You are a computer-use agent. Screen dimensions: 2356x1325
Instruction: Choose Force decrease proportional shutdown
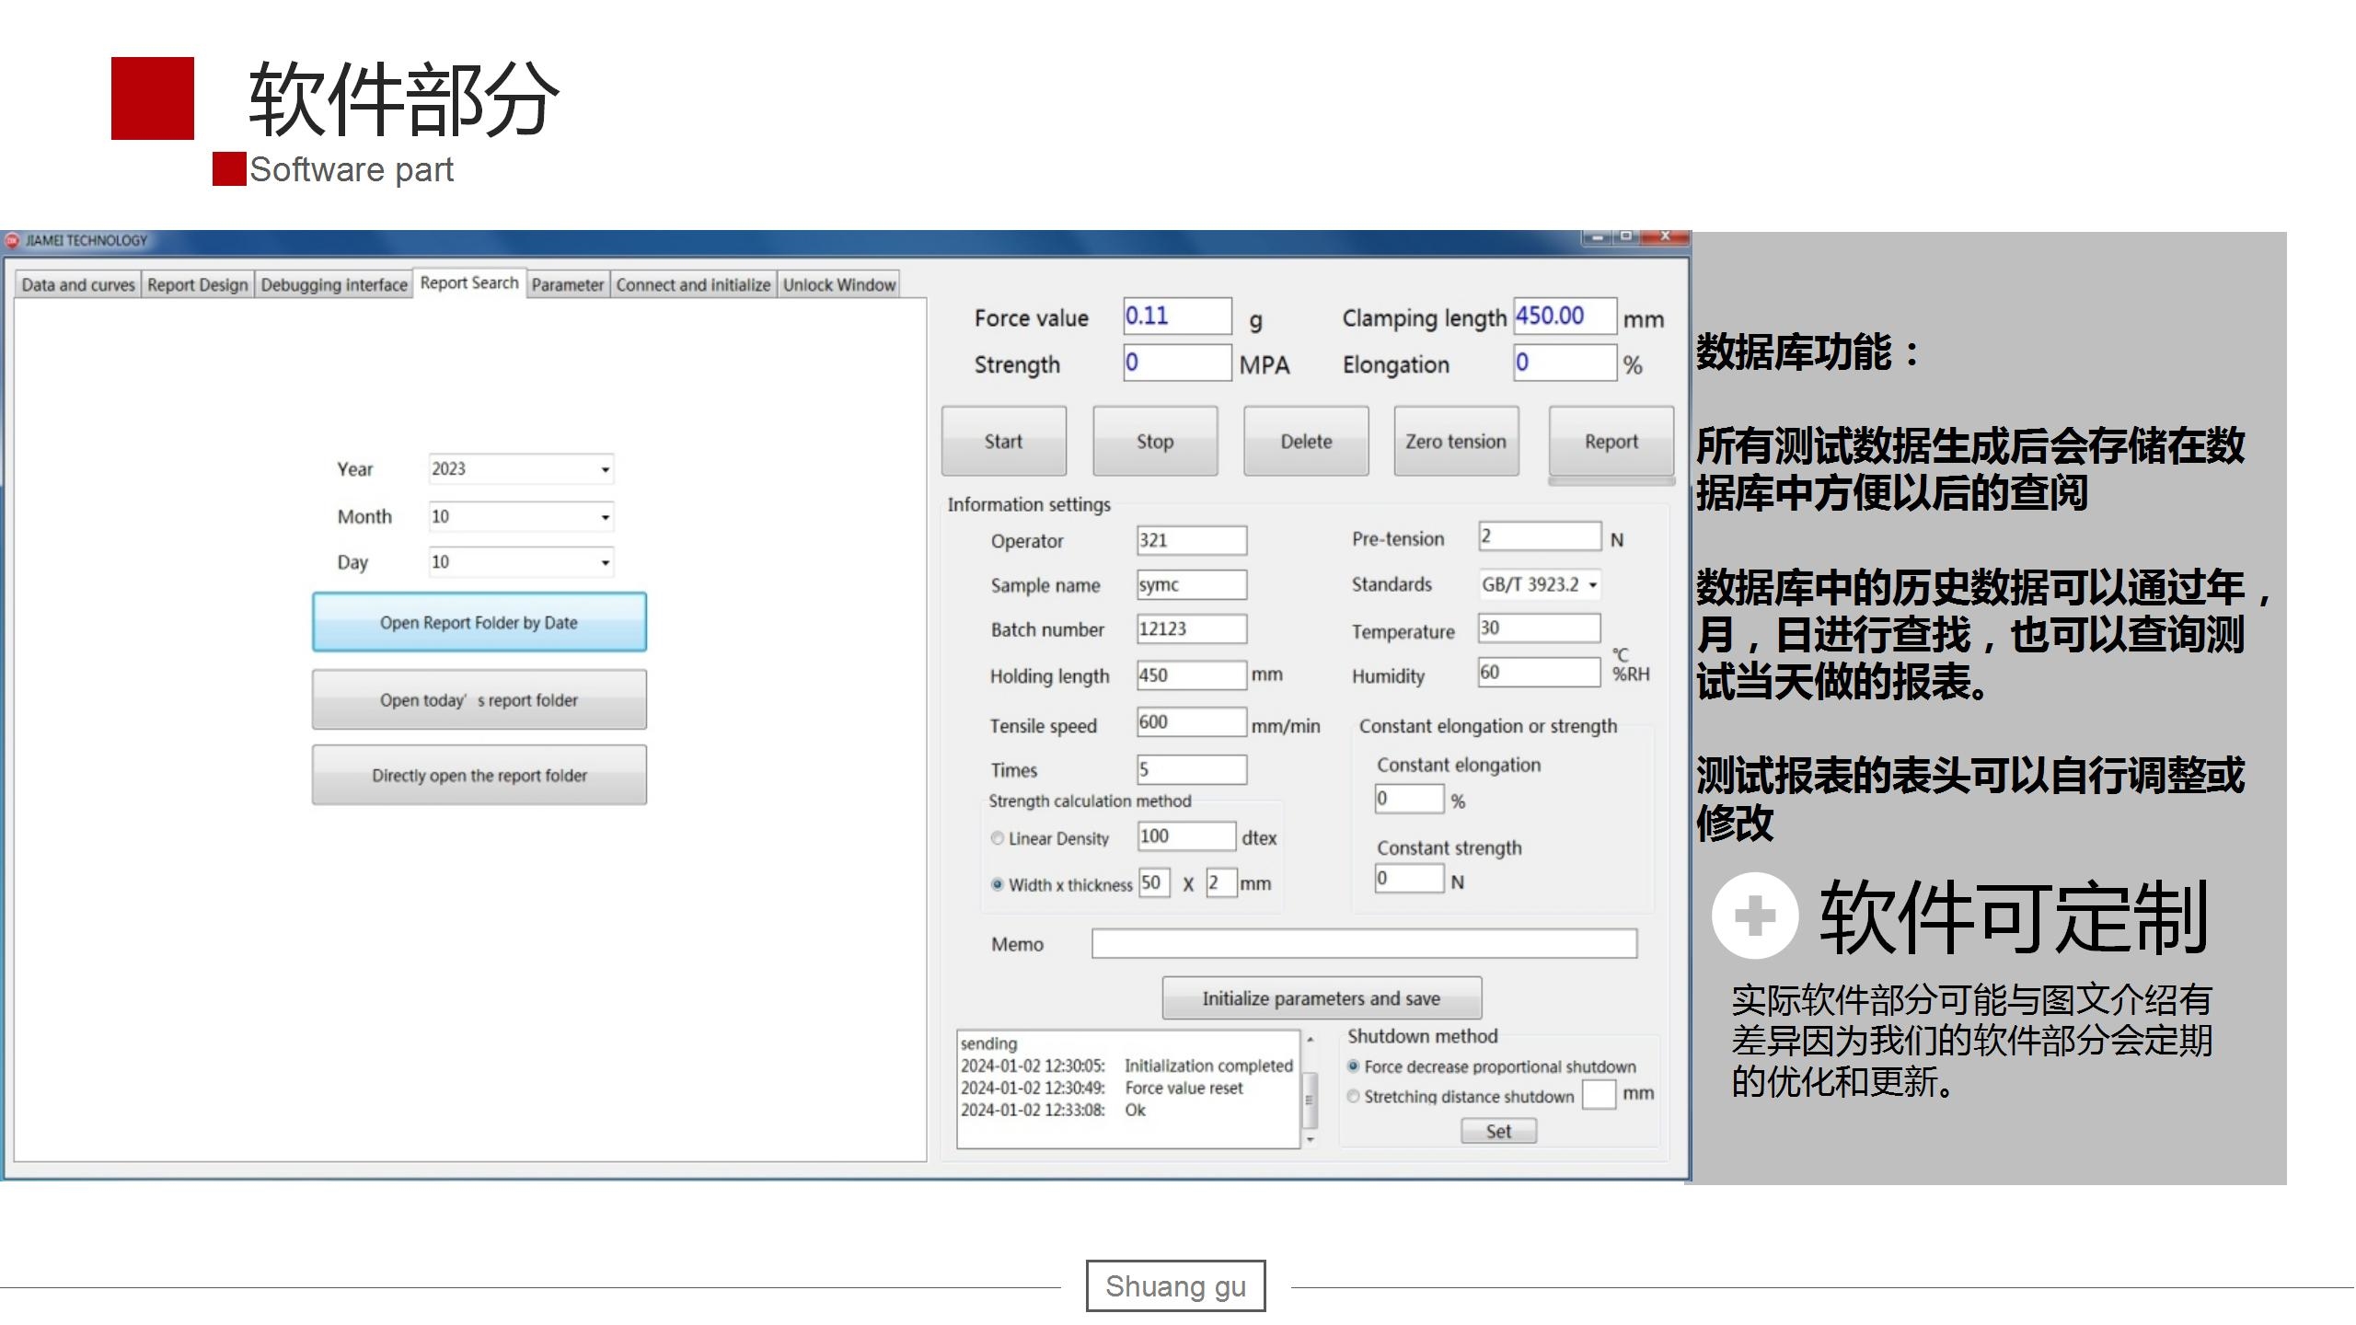1353,1066
